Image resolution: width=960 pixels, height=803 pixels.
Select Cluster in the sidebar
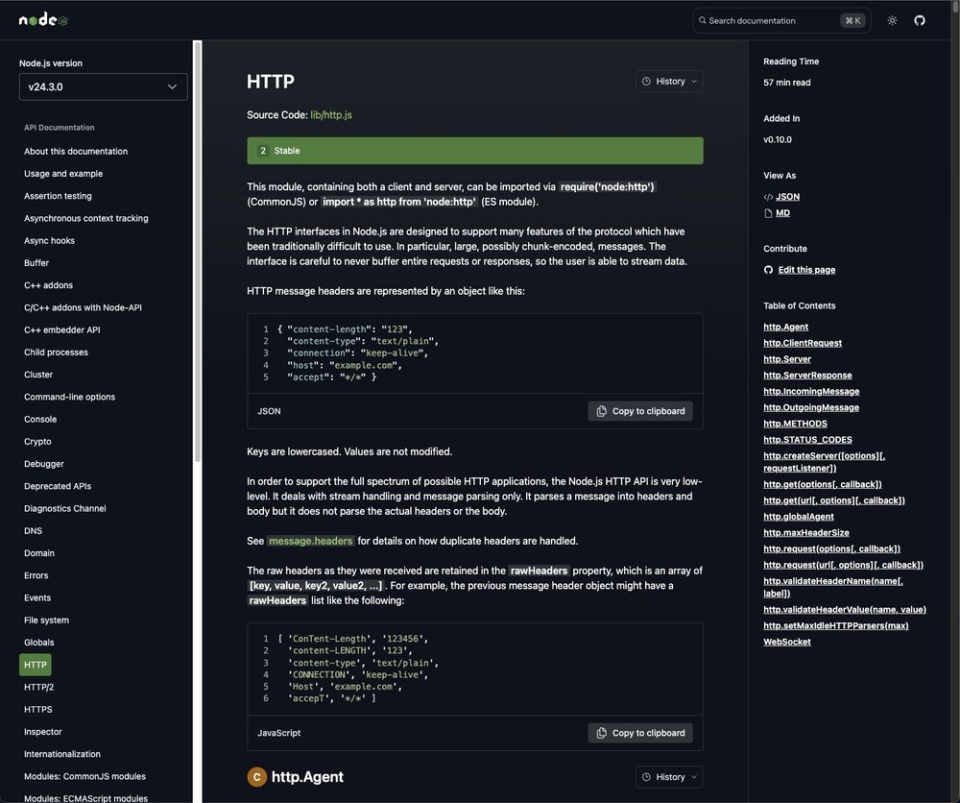38,375
